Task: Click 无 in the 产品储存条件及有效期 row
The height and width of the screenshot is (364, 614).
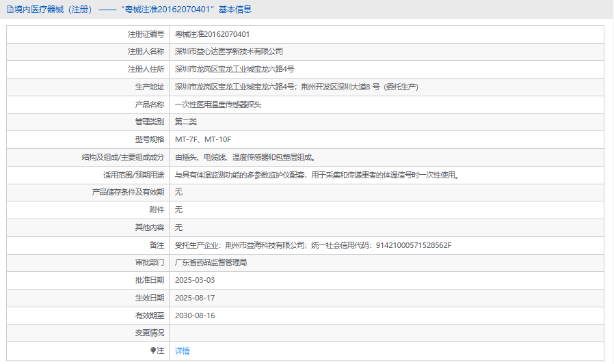Action: 178,192
